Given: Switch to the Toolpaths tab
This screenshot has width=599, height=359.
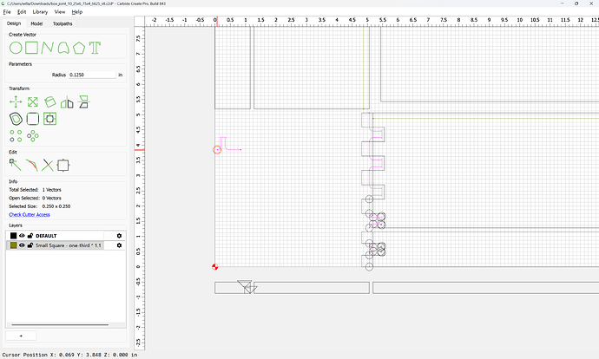Looking at the screenshot, I should tap(63, 23).
